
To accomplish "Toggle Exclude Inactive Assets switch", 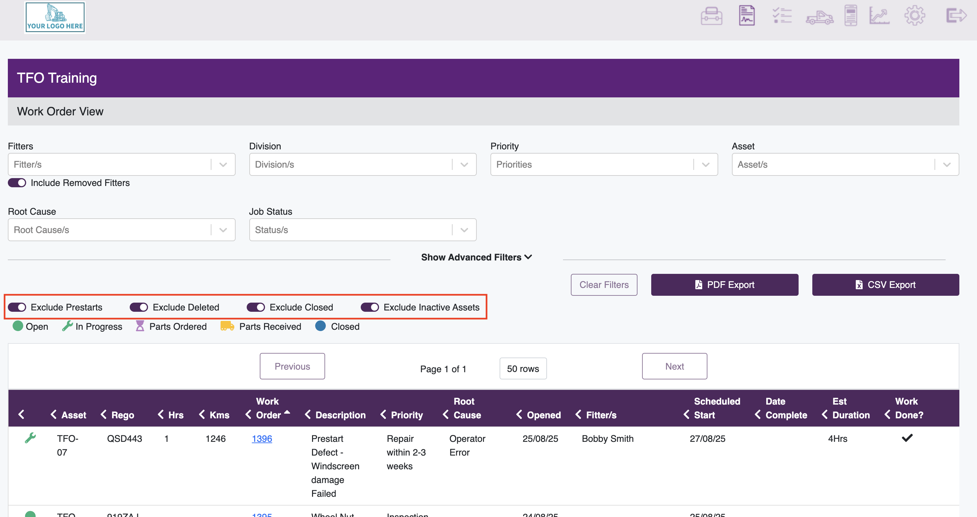I will click(x=370, y=307).
